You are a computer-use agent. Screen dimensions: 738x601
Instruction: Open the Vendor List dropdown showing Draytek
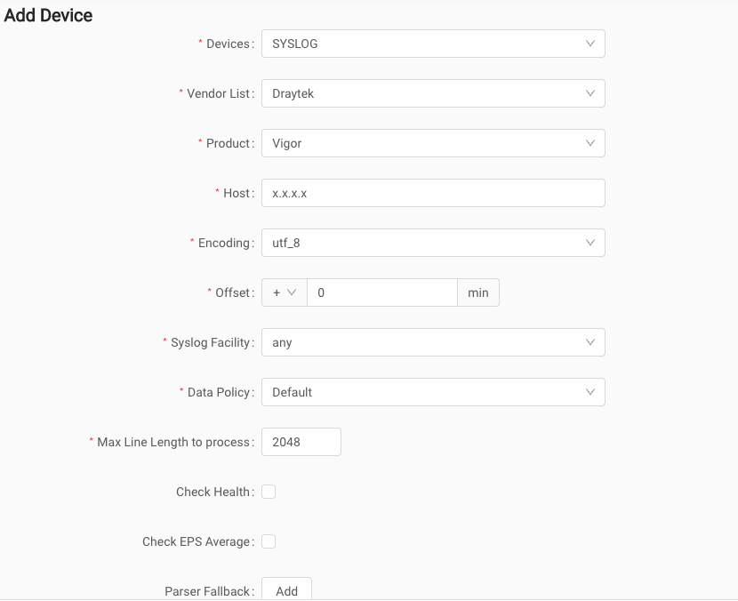click(x=433, y=92)
